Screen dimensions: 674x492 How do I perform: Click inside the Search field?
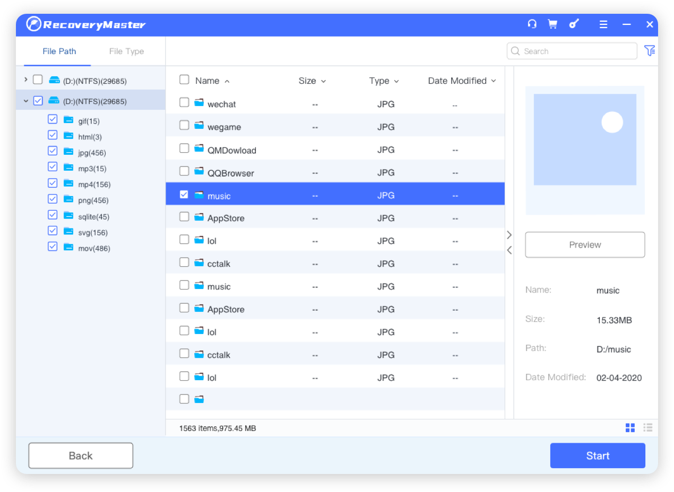point(571,51)
